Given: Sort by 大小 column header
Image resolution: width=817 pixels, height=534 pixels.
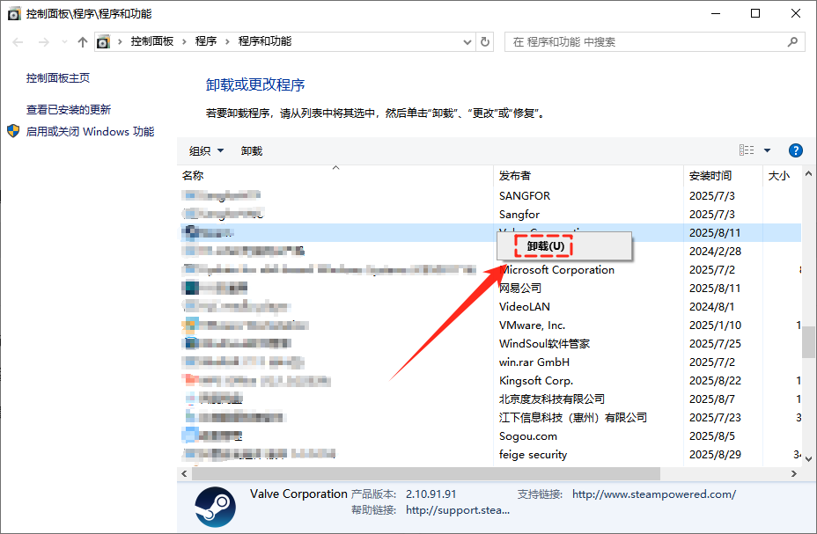Looking at the screenshot, I should [x=782, y=175].
